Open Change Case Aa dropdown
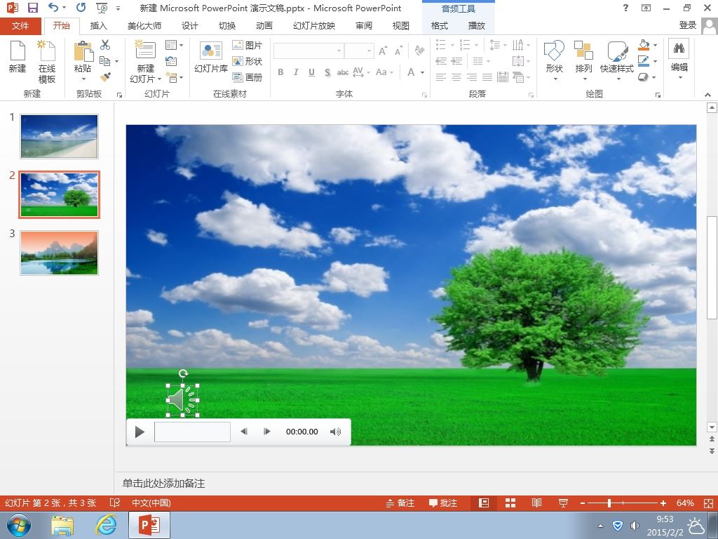This screenshot has height=539, width=718. tap(385, 72)
